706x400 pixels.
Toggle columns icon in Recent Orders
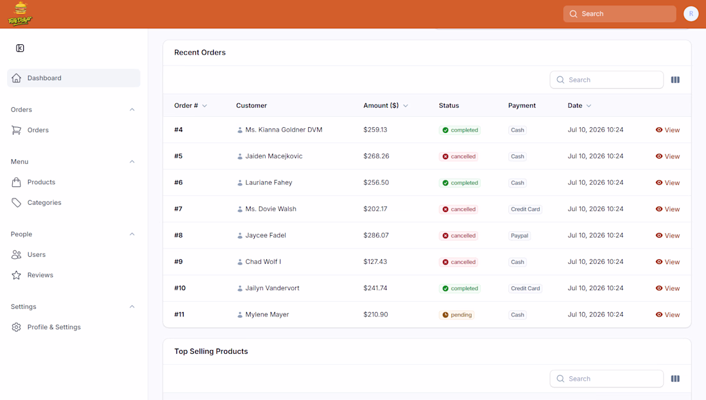pyautogui.click(x=675, y=80)
